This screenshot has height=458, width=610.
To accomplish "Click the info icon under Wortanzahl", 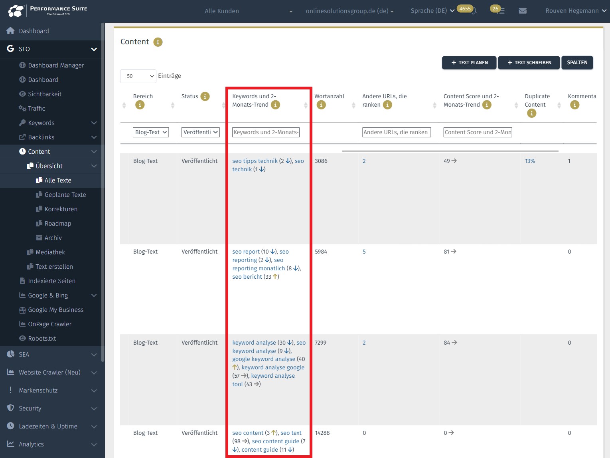I will point(321,105).
